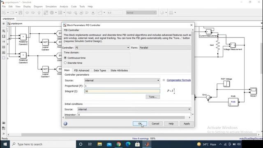Choose Continuous-time radio button
This screenshot has height=148, width=263.
tap(65, 58)
